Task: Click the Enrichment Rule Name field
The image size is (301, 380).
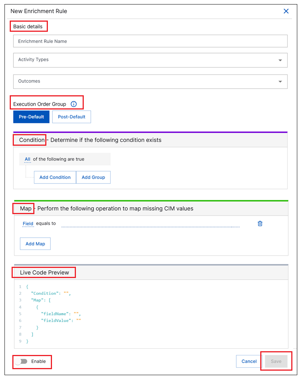Action: 150,41
